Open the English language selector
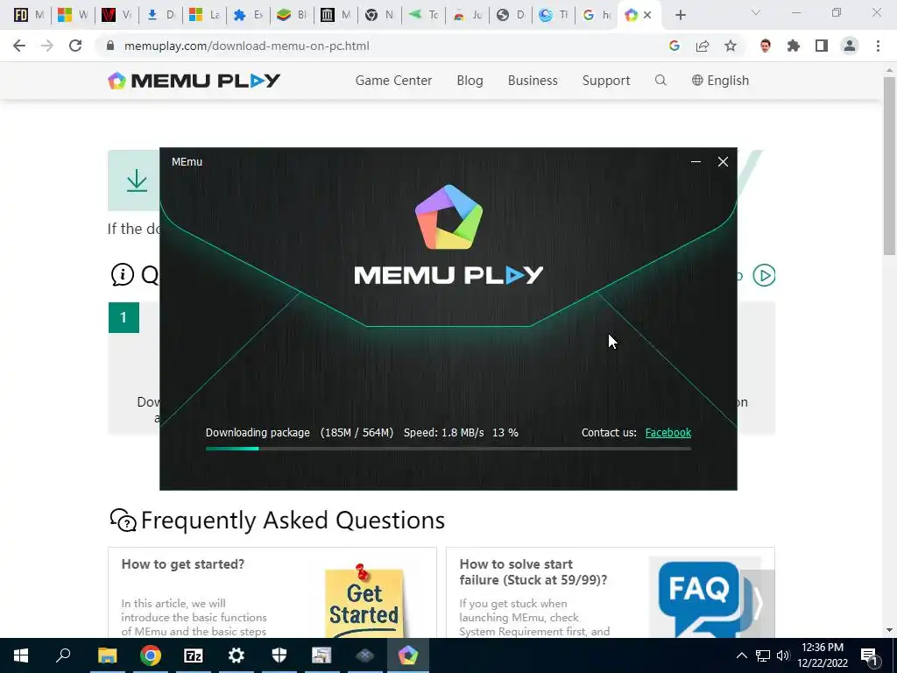897x673 pixels. [x=720, y=81]
